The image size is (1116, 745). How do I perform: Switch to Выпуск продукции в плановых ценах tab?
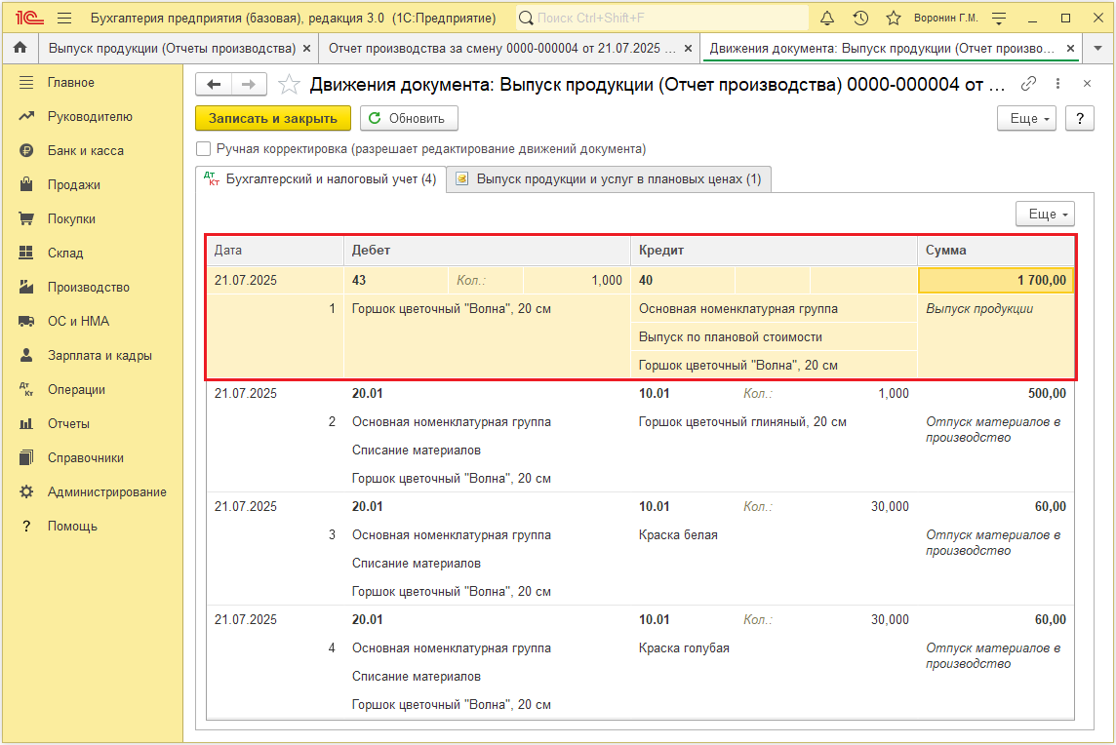[610, 179]
